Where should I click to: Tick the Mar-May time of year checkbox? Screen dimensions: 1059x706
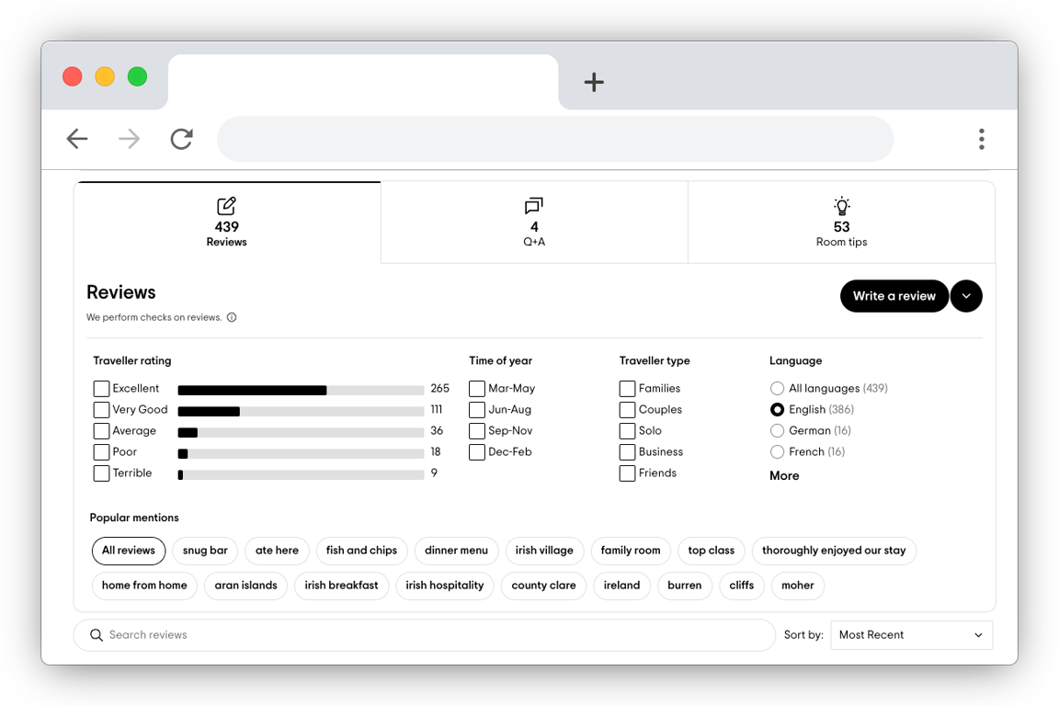tap(477, 389)
